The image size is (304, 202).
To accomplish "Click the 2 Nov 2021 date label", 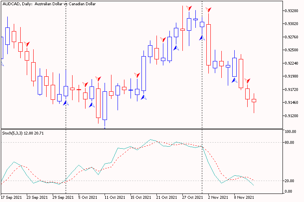I will [x=218, y=198].
